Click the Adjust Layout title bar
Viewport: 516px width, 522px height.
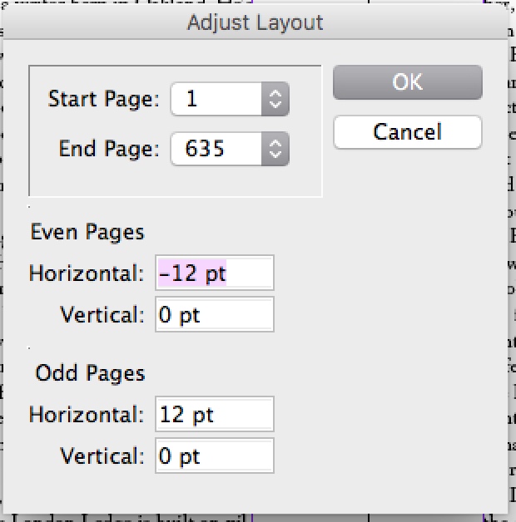click(x=255, y=22)
